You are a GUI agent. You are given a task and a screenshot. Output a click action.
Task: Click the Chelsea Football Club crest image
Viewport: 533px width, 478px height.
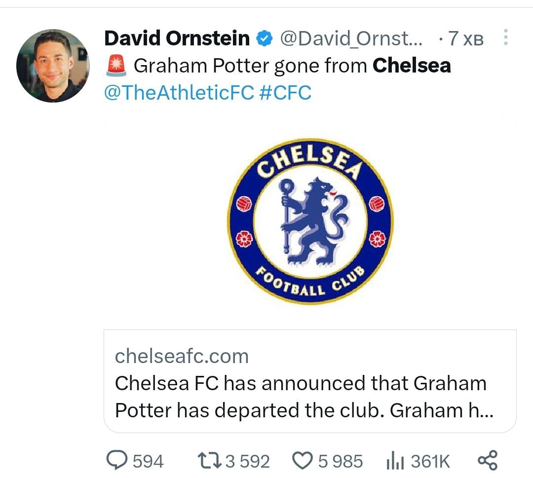click(x=309, y=221)
